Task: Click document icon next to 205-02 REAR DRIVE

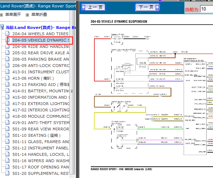Action: [7, 53]
